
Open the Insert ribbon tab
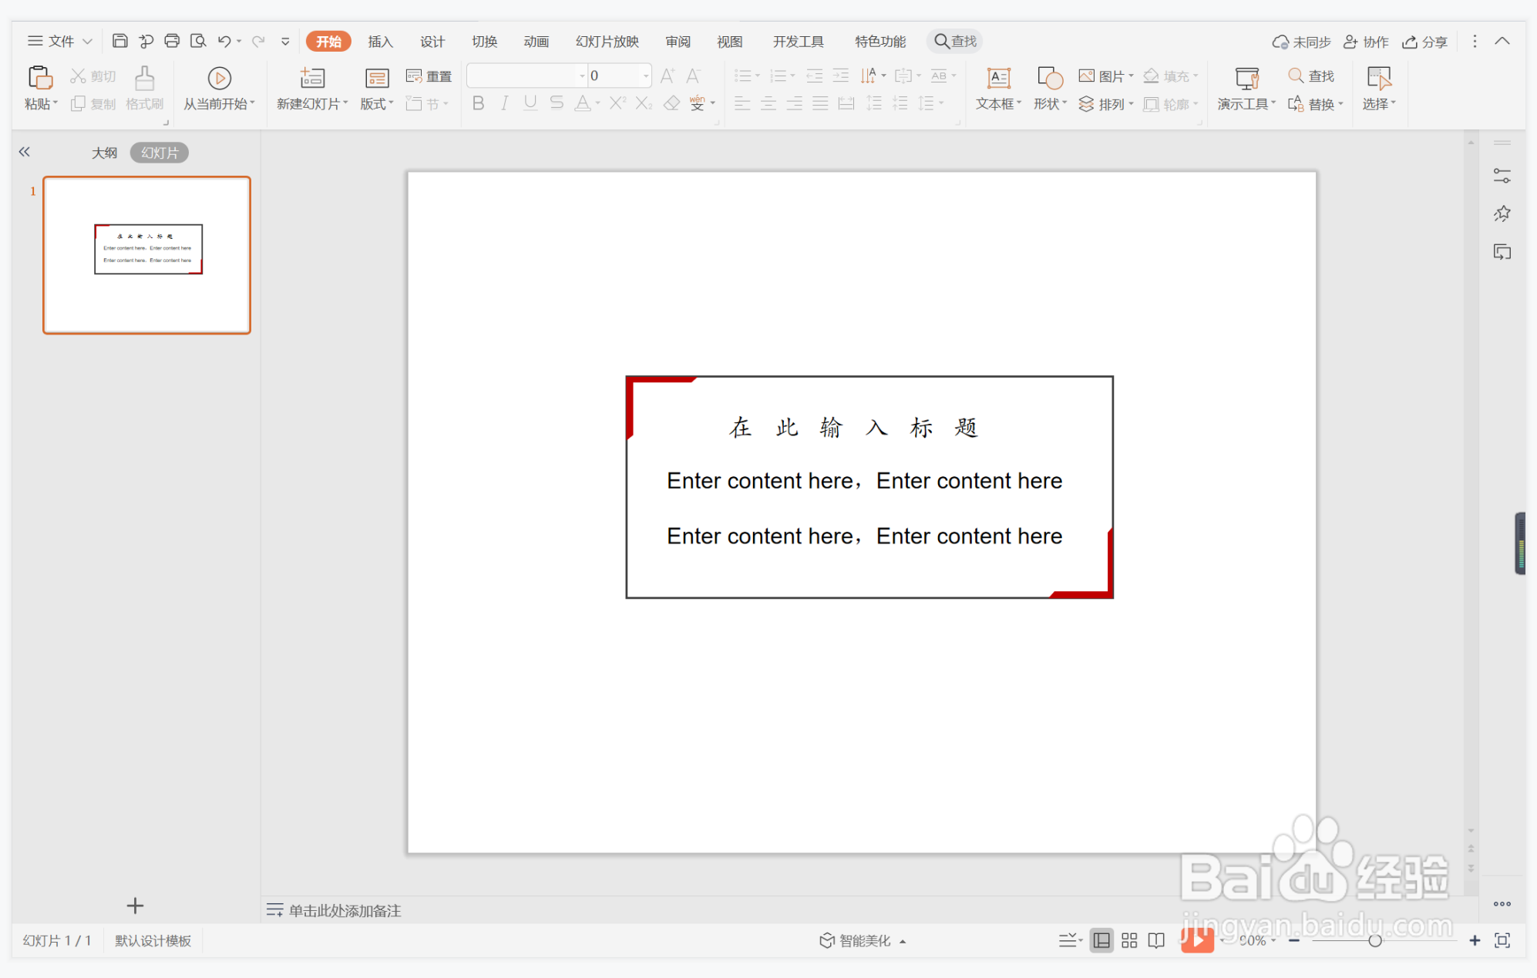pos(380,42)
